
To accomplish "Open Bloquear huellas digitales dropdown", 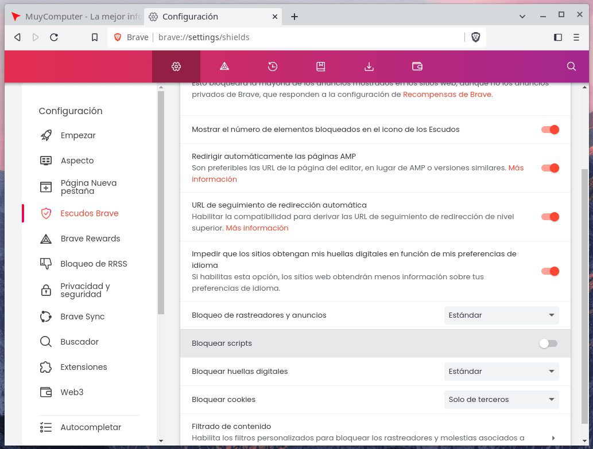I will (x=502, y=371).
